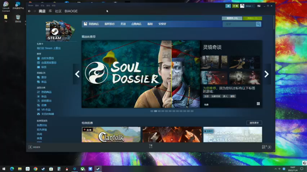Open Microsoft Store on the taskbar

[x=51, y=169]
